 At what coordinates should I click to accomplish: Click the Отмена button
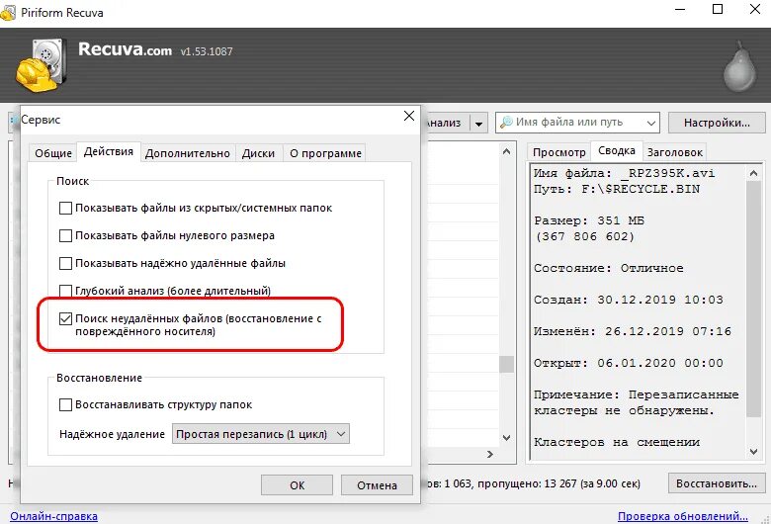click(x=377, y=485)
